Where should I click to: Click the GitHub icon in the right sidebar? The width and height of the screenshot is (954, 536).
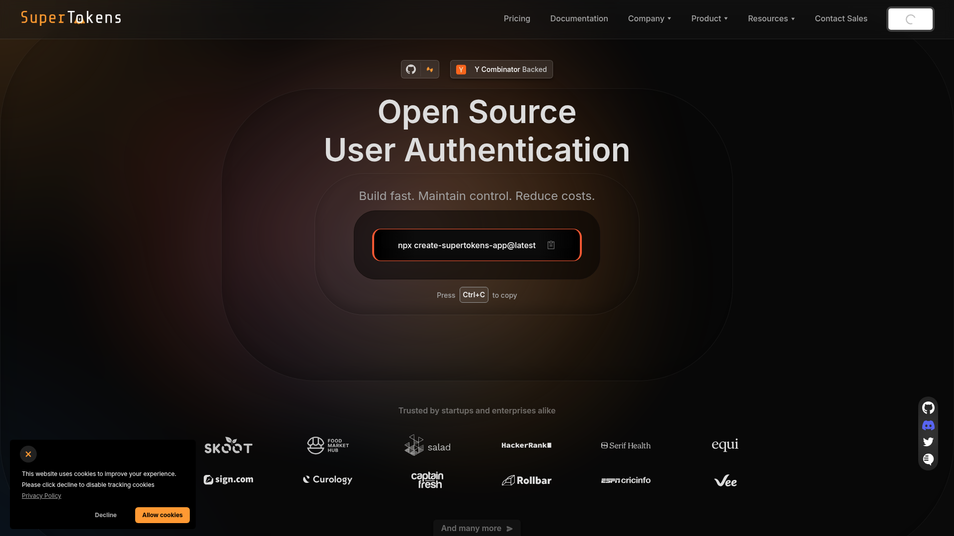928,408
